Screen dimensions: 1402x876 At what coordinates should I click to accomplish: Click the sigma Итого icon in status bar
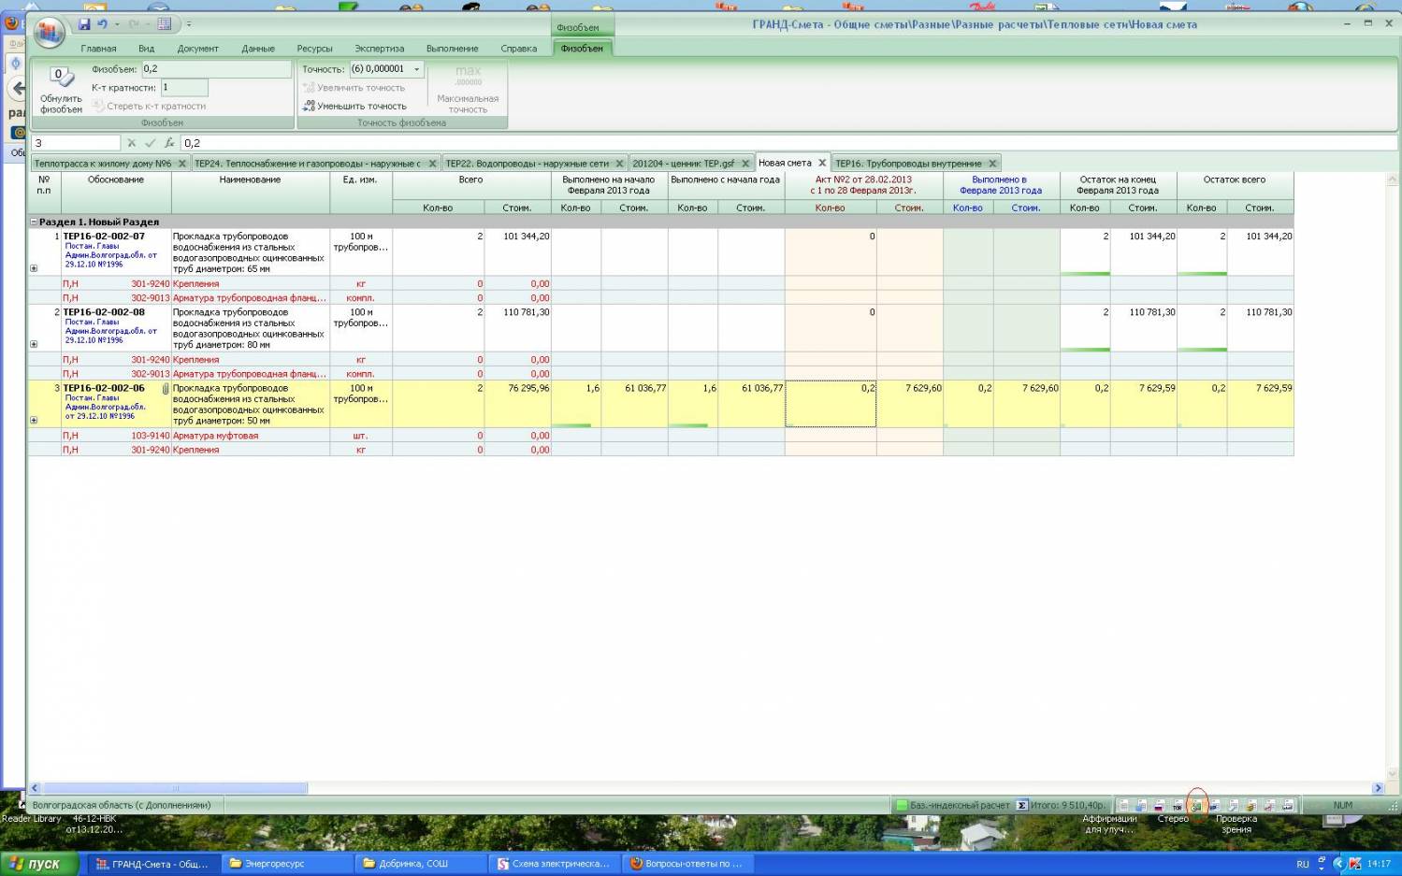pyautogui.click(x=1022, y=805)
